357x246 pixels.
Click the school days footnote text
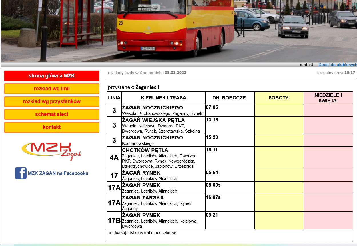click(x=143, y=233)
